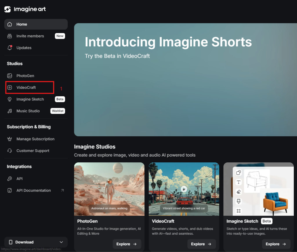
Task: Open the API sidebar item
Action: pos(36,179)
